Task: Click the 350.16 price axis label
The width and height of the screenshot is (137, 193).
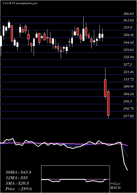Action: [x=128, y=35]
